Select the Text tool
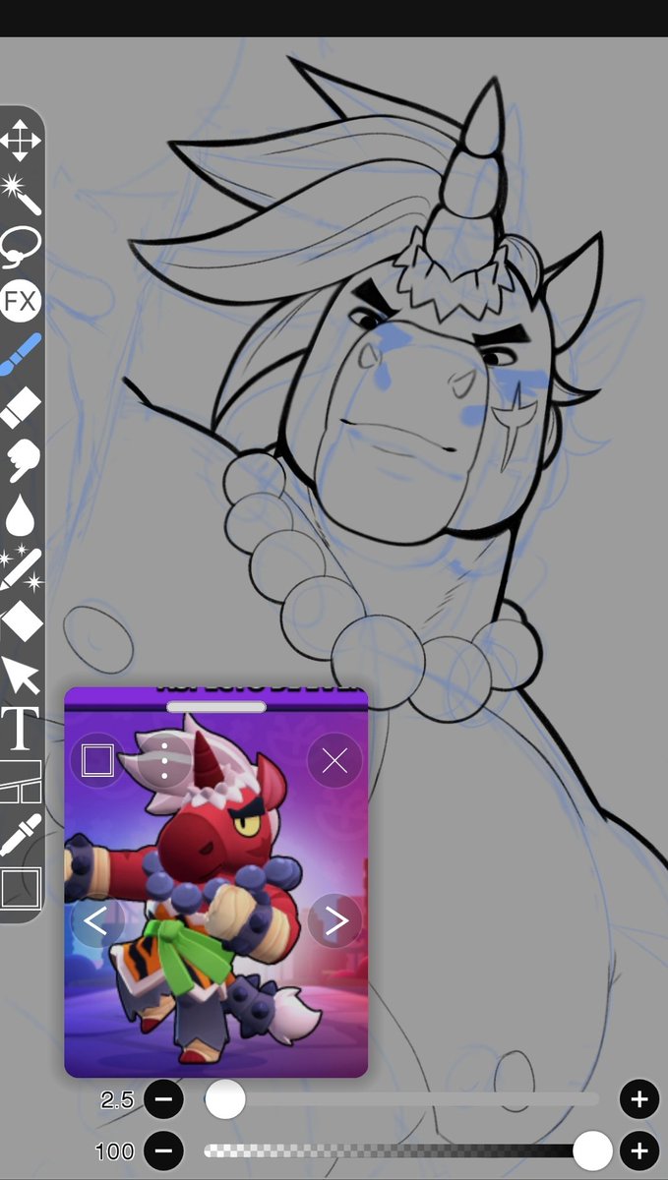The height and width of the screenshot is (1180, 668). tap(20, 728)
